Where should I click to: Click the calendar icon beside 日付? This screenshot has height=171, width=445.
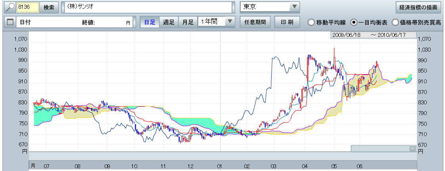(10, 23)
